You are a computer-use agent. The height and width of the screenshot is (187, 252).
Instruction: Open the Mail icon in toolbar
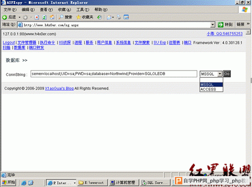(x=109, y=17)
